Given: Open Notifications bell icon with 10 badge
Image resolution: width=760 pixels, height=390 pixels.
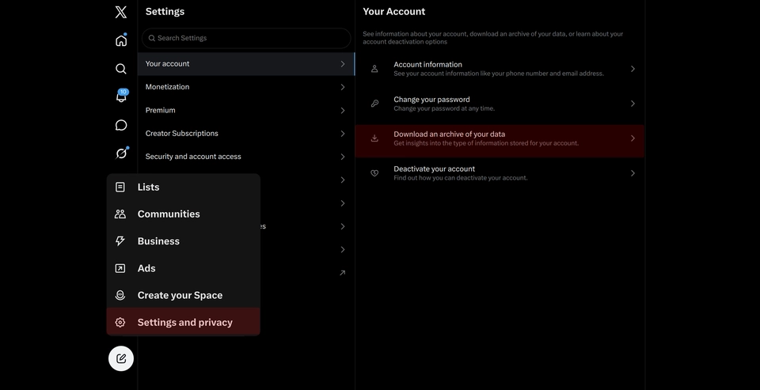Looking at the screenshot, I should (122, 96).
